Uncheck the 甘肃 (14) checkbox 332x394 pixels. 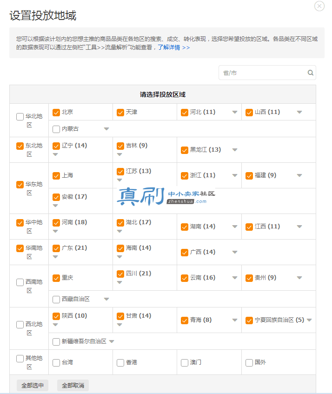click(120, 316)
